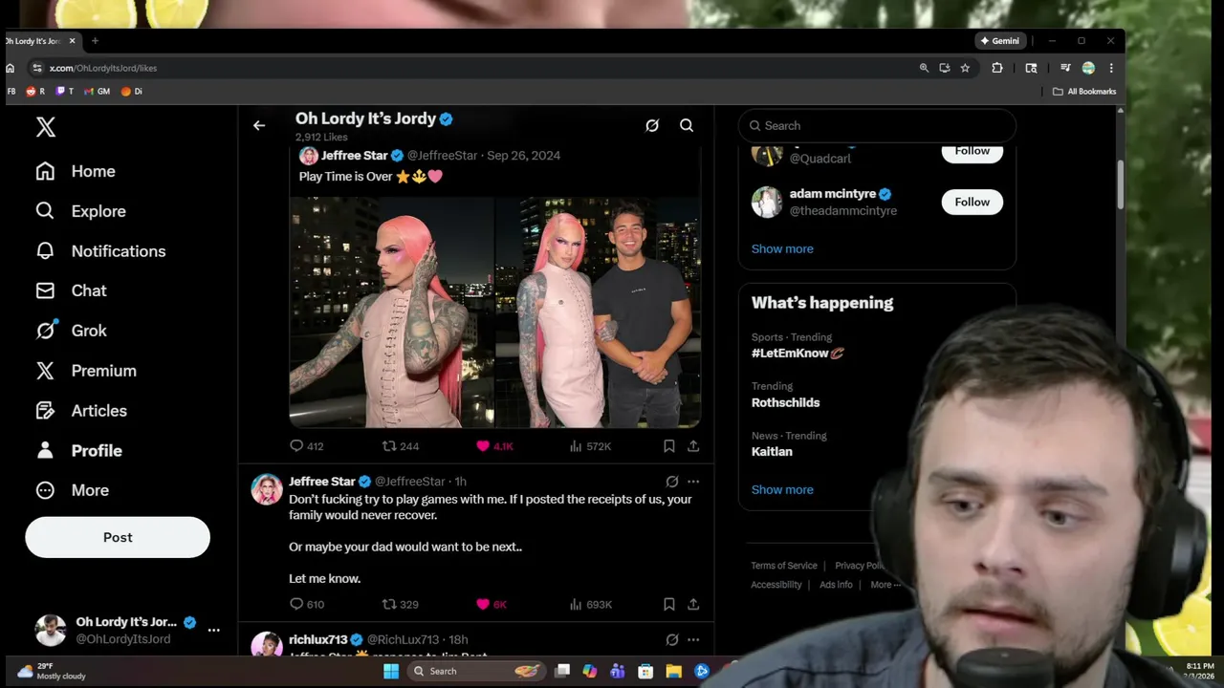Follow the @Quadcarl account
Viewport: 1224px width, 688px height.
pyautogui.click(x=972, y=152)
